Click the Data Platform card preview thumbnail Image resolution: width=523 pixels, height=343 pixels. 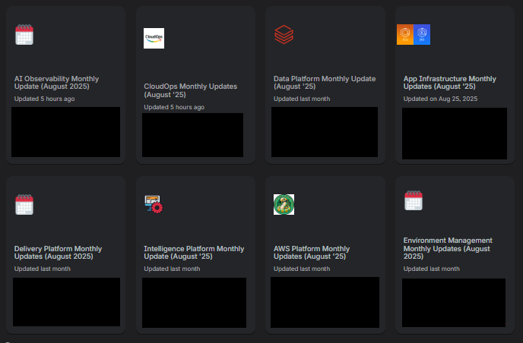325,132
